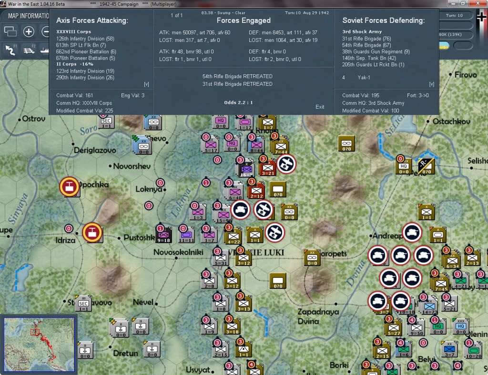Screen dimensions: 488x375
Task: Select the 6=40 pink infantry stack
Action: pos(234,192)
